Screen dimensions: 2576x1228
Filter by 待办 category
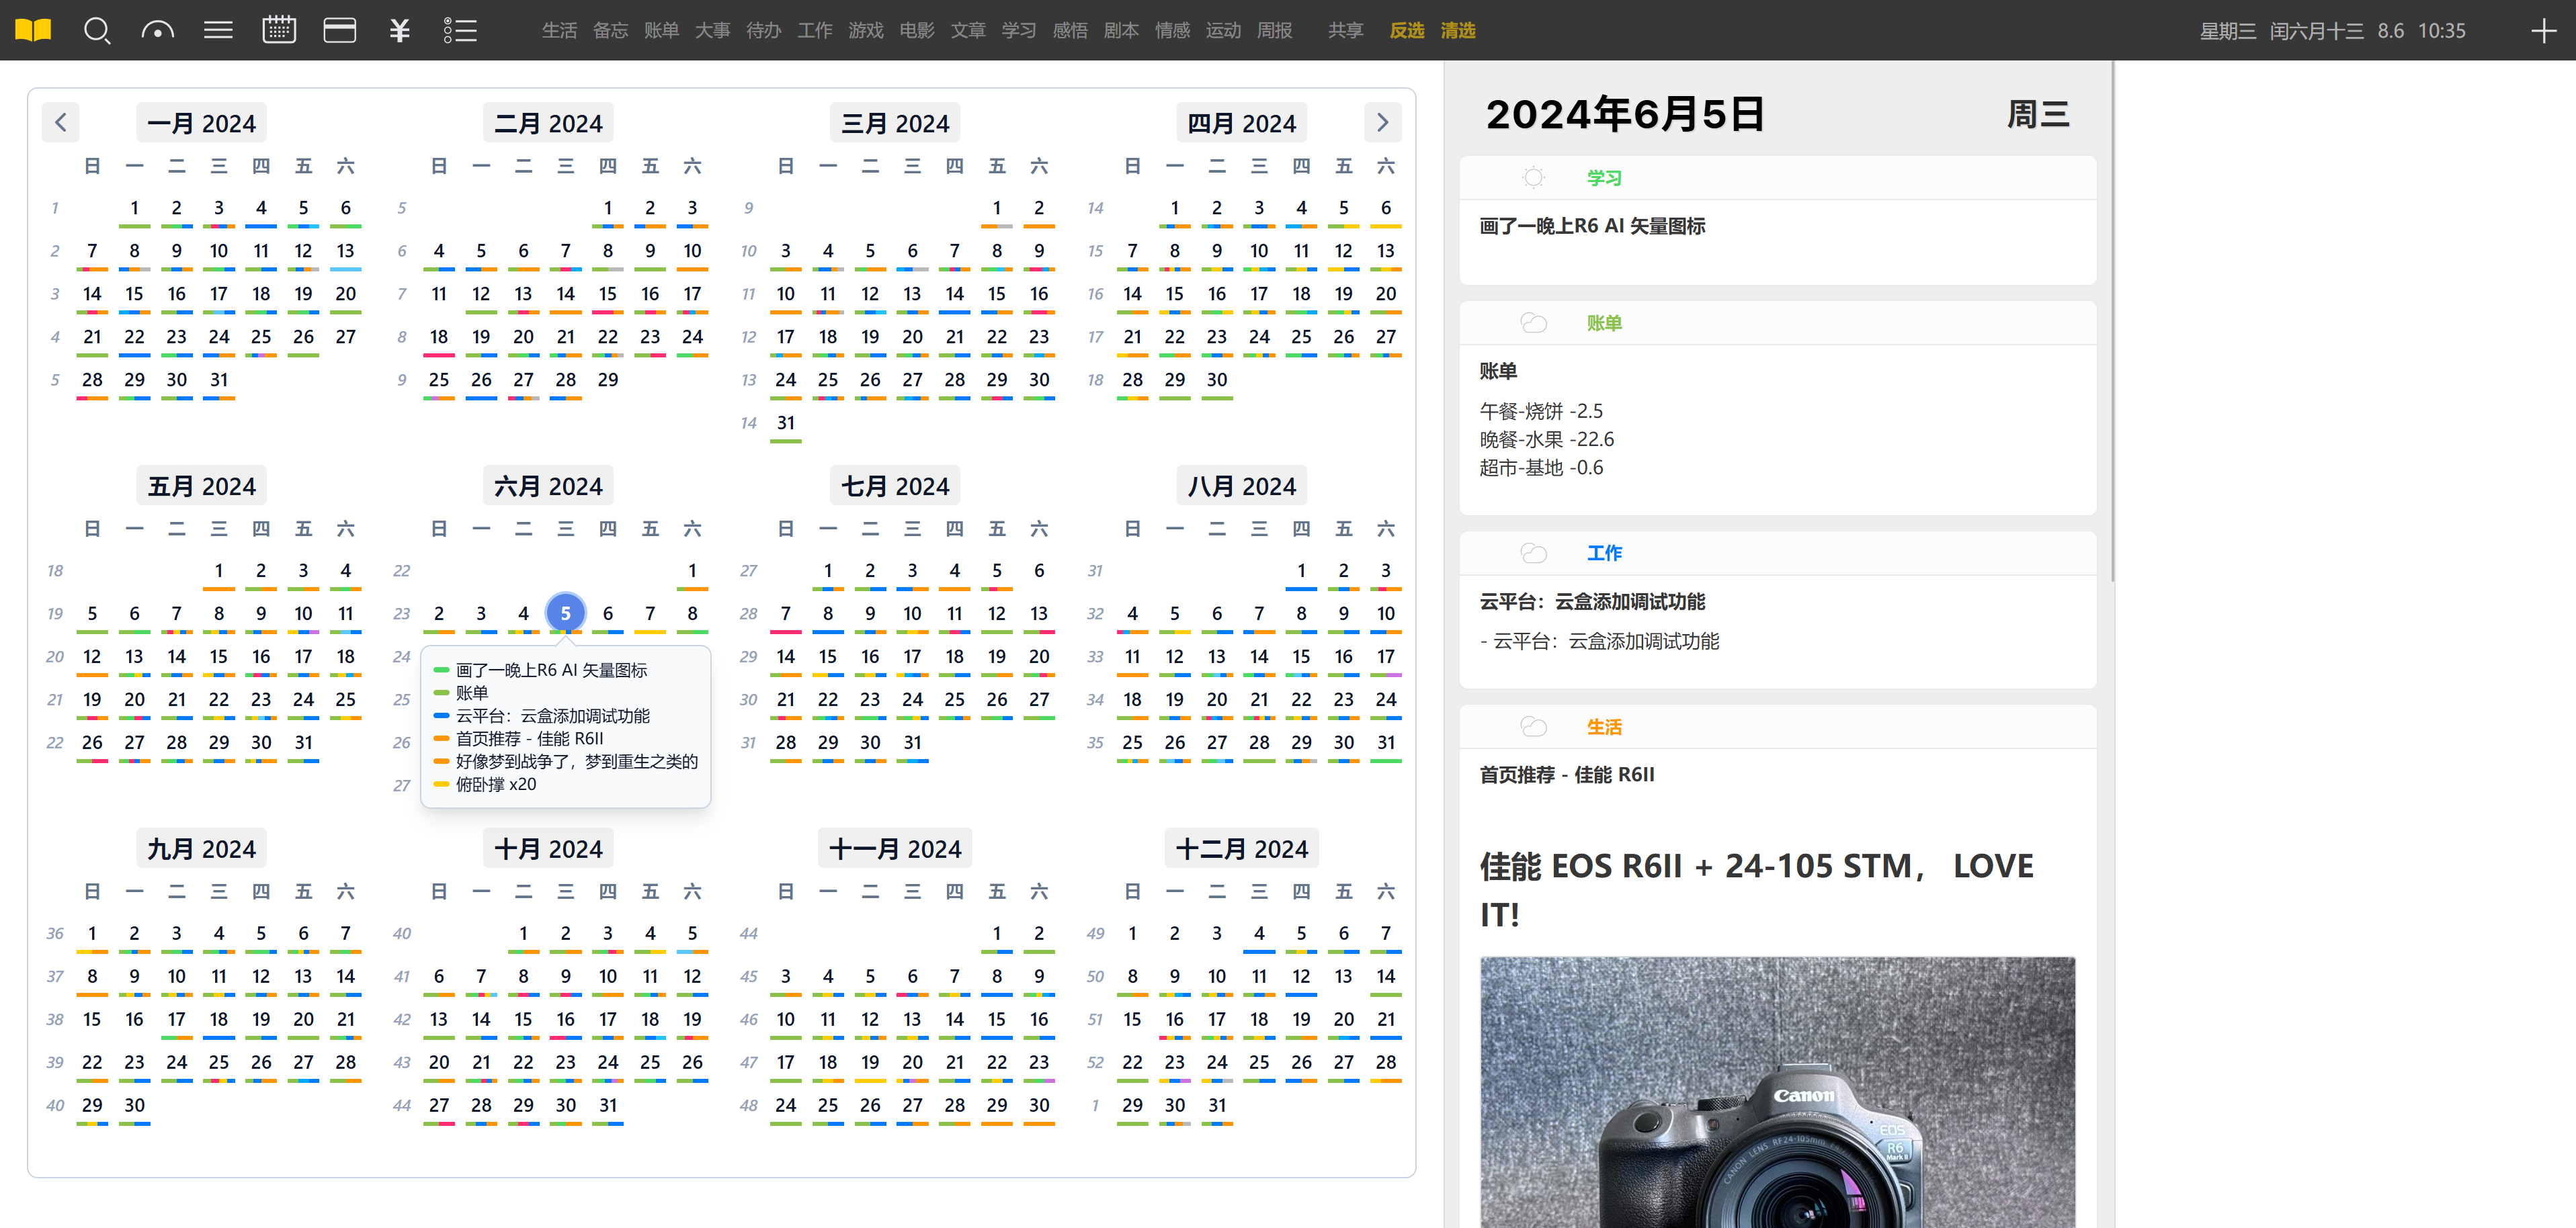click(763, 30)
